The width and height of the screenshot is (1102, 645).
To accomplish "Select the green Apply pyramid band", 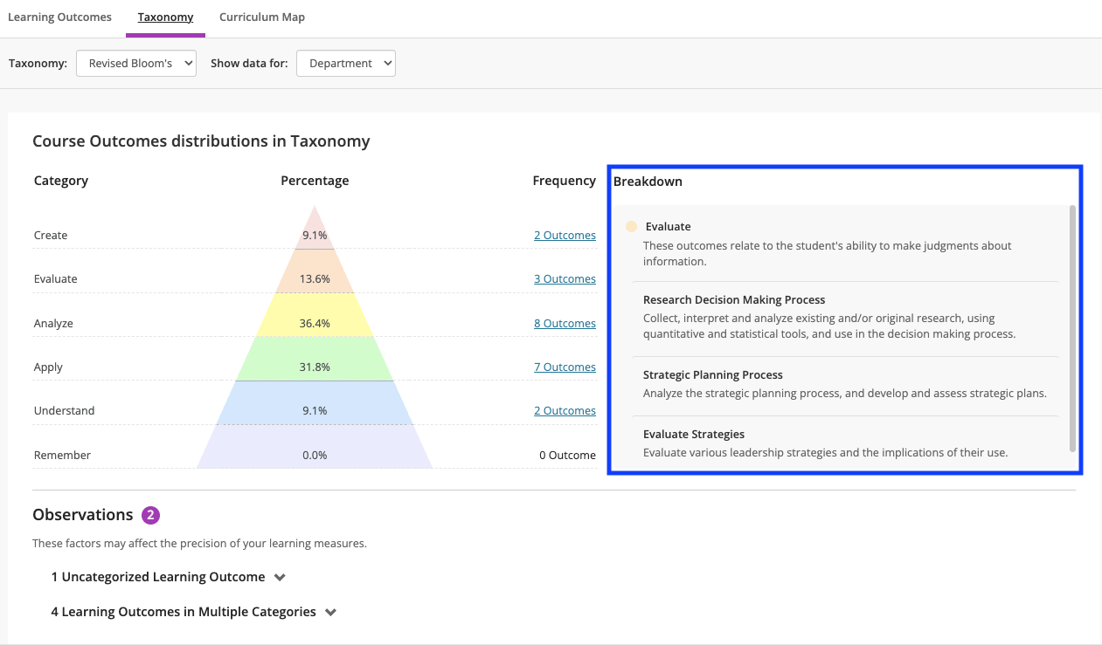I will click(315, 359).
